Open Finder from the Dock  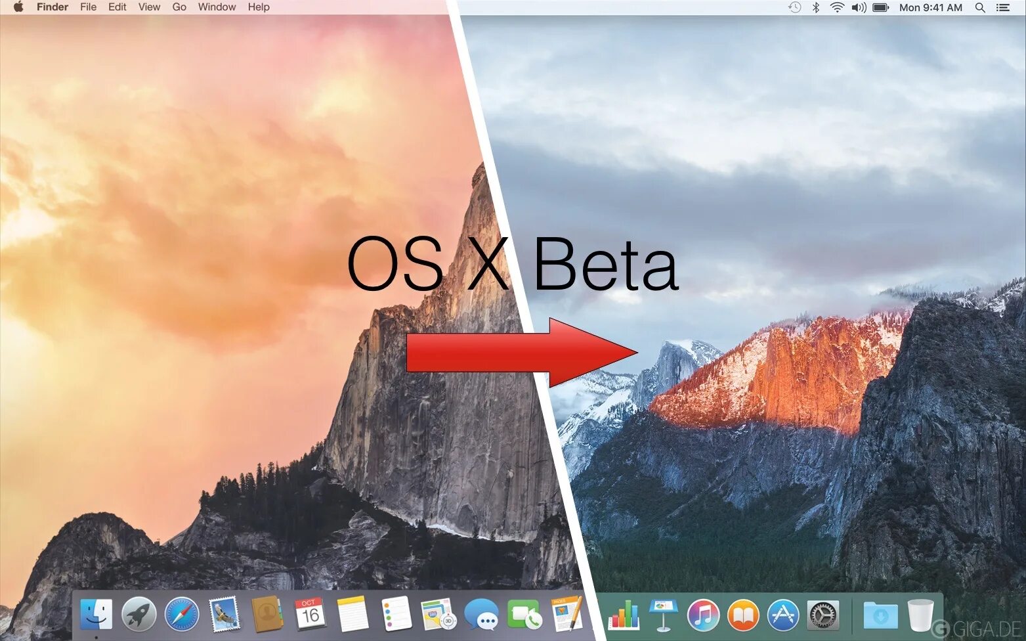coord(96,615)
